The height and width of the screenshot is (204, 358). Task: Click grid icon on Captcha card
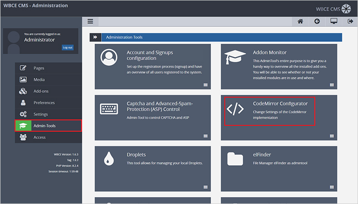205,136
